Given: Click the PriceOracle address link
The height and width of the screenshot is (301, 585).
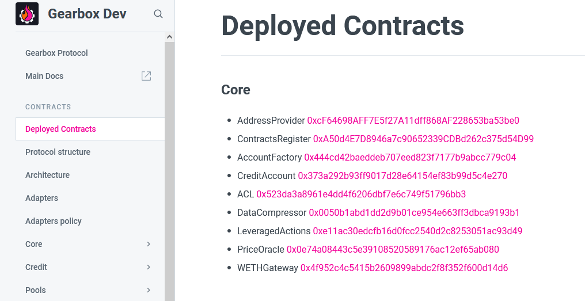Looking at the screenshot, I should (x=393, y=250).
